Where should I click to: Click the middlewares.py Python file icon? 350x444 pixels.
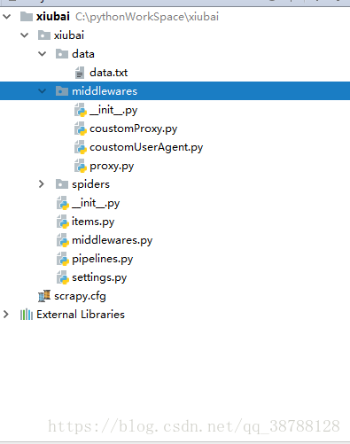click(63, 240)
